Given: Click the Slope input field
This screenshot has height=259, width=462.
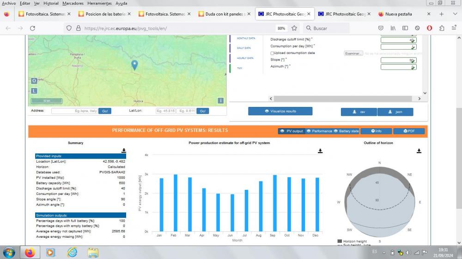Looking at the screenshot, I should click(398, 60).
